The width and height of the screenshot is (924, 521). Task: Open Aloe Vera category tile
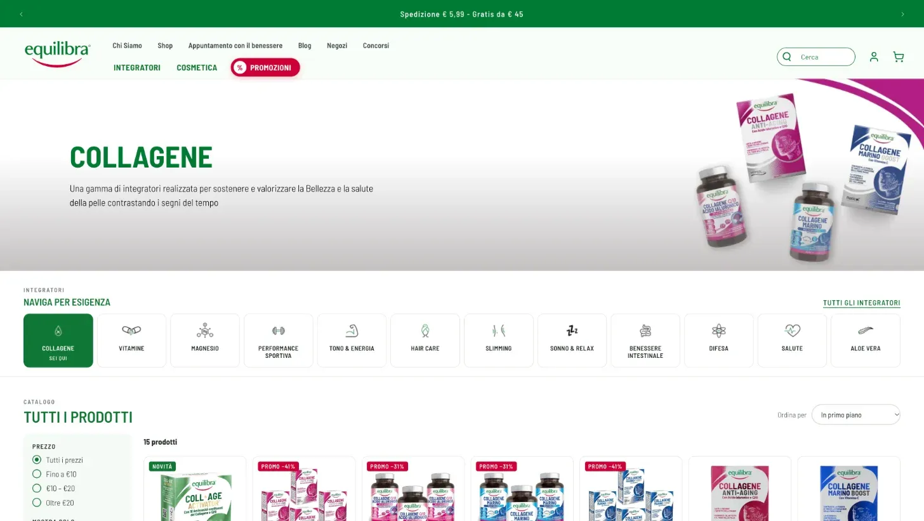click(x=866, y=341)
